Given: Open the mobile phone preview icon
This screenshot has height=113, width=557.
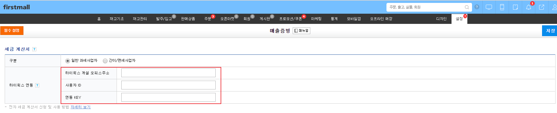Looking at the screenshot, I should (x=502, y=7).
